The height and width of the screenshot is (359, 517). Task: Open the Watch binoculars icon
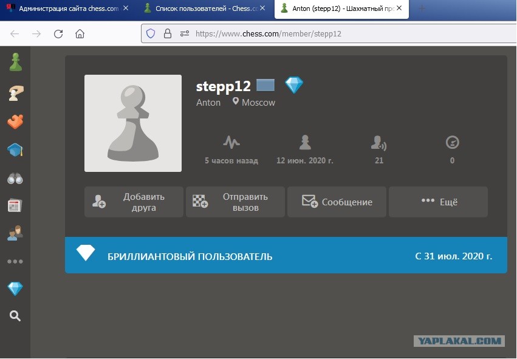[x=15, y=179]
